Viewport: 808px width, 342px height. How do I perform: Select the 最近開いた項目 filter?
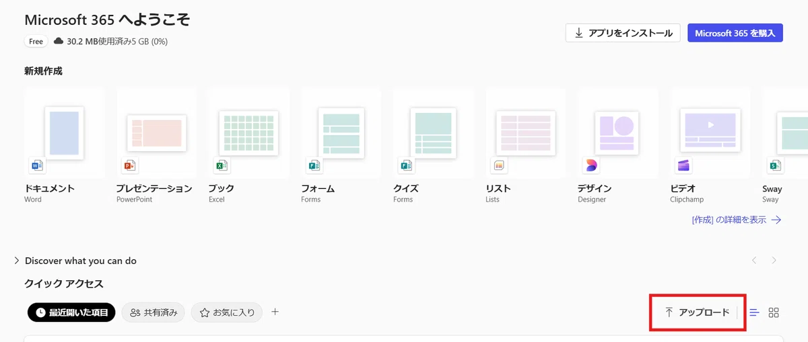[71, 312]
